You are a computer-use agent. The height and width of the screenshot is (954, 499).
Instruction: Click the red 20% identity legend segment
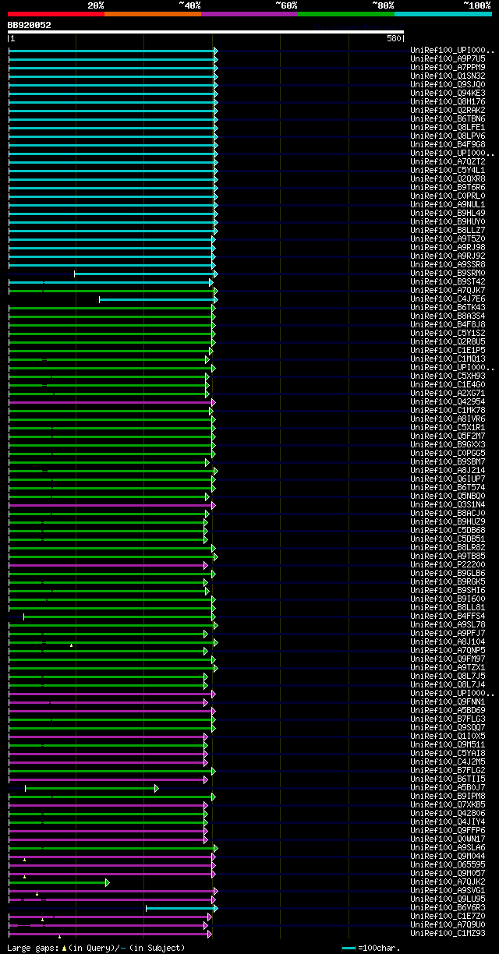pyautogui.click(x=55, y=14)
